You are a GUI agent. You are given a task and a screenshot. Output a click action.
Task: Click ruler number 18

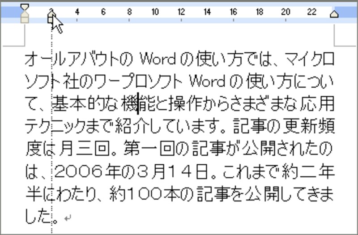[260, 12]
